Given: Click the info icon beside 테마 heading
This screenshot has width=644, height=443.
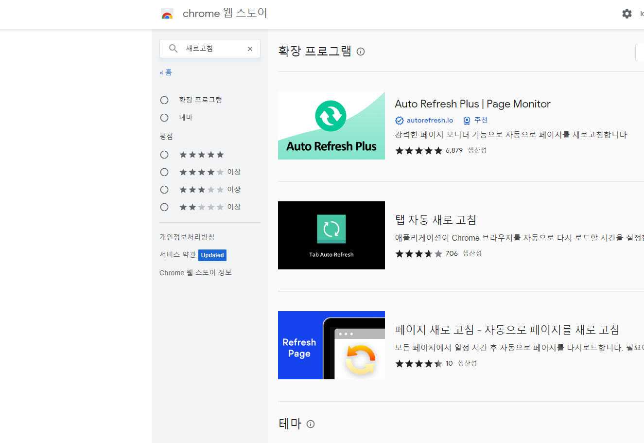Looking at the screenshot, I should click(x=311, y=424).
